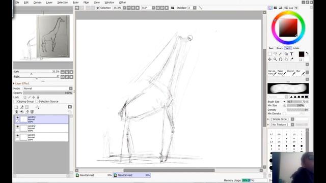
Task: Expand the Simple Circle brush shape options
Action: pyautogui.click(x=268, y=119)
